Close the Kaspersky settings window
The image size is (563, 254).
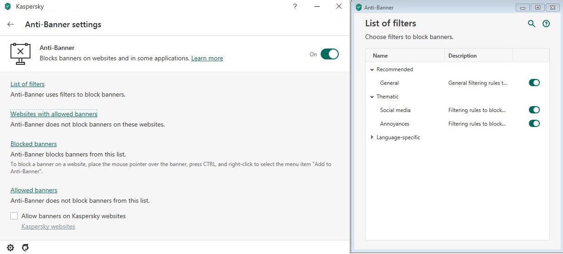pos(339,6)
